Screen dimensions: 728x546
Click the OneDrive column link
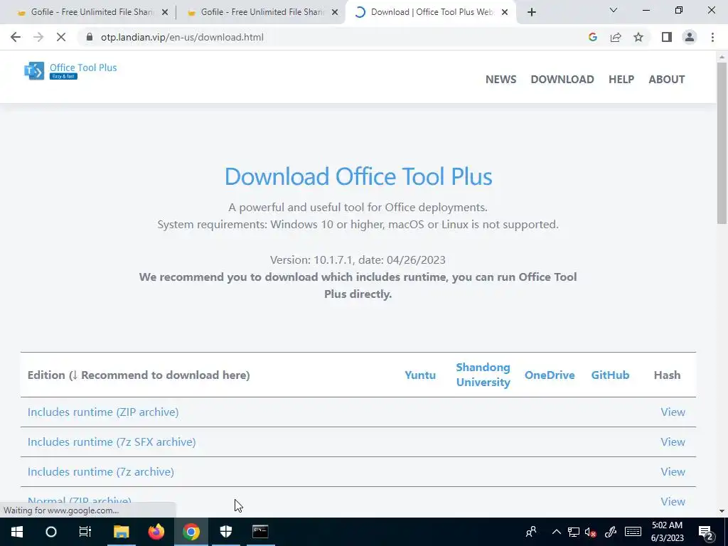coord(550,375)
